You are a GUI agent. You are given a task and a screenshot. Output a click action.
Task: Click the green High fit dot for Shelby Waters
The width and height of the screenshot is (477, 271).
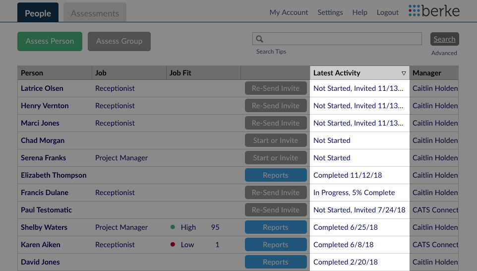tap(173, 227)
